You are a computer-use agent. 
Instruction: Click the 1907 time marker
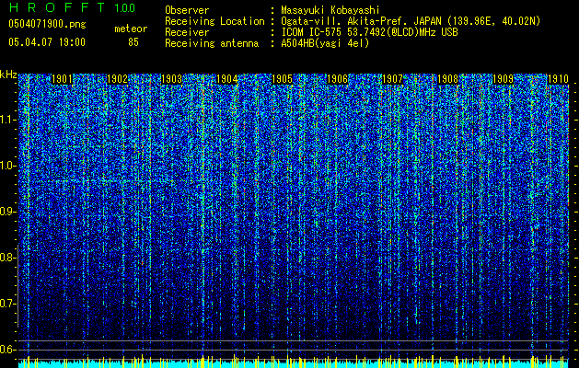click(x=392, y=79)
